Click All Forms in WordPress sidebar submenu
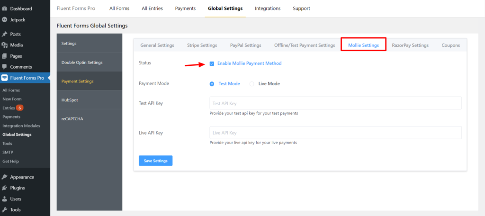This screenshot has width=485, height=216. [x=11, y=90]
